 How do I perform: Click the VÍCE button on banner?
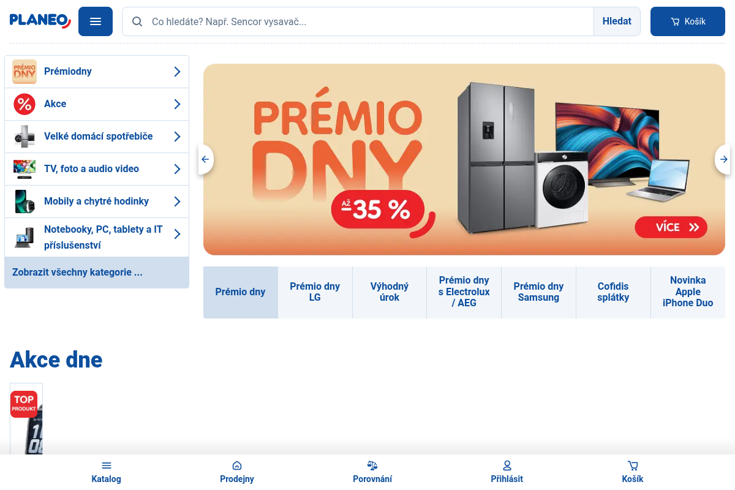[x=671, y=227]
